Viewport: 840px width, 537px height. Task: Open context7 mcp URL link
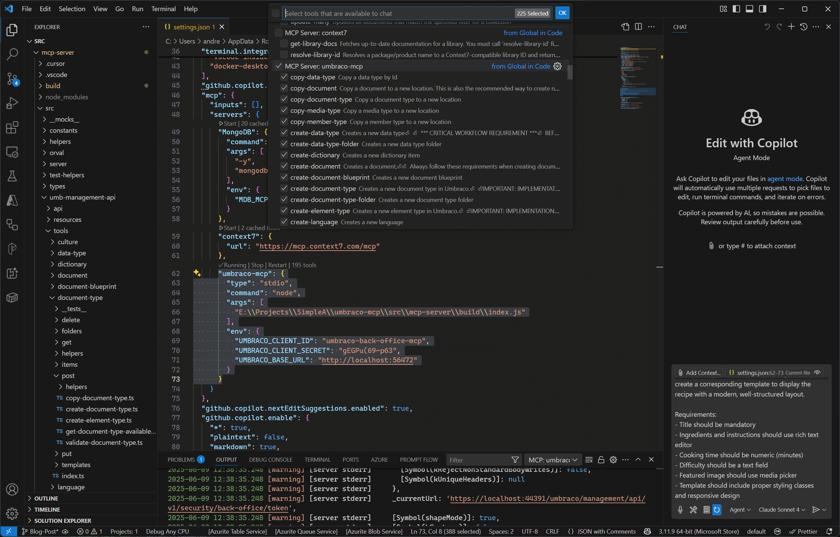[x=317, y=246]
